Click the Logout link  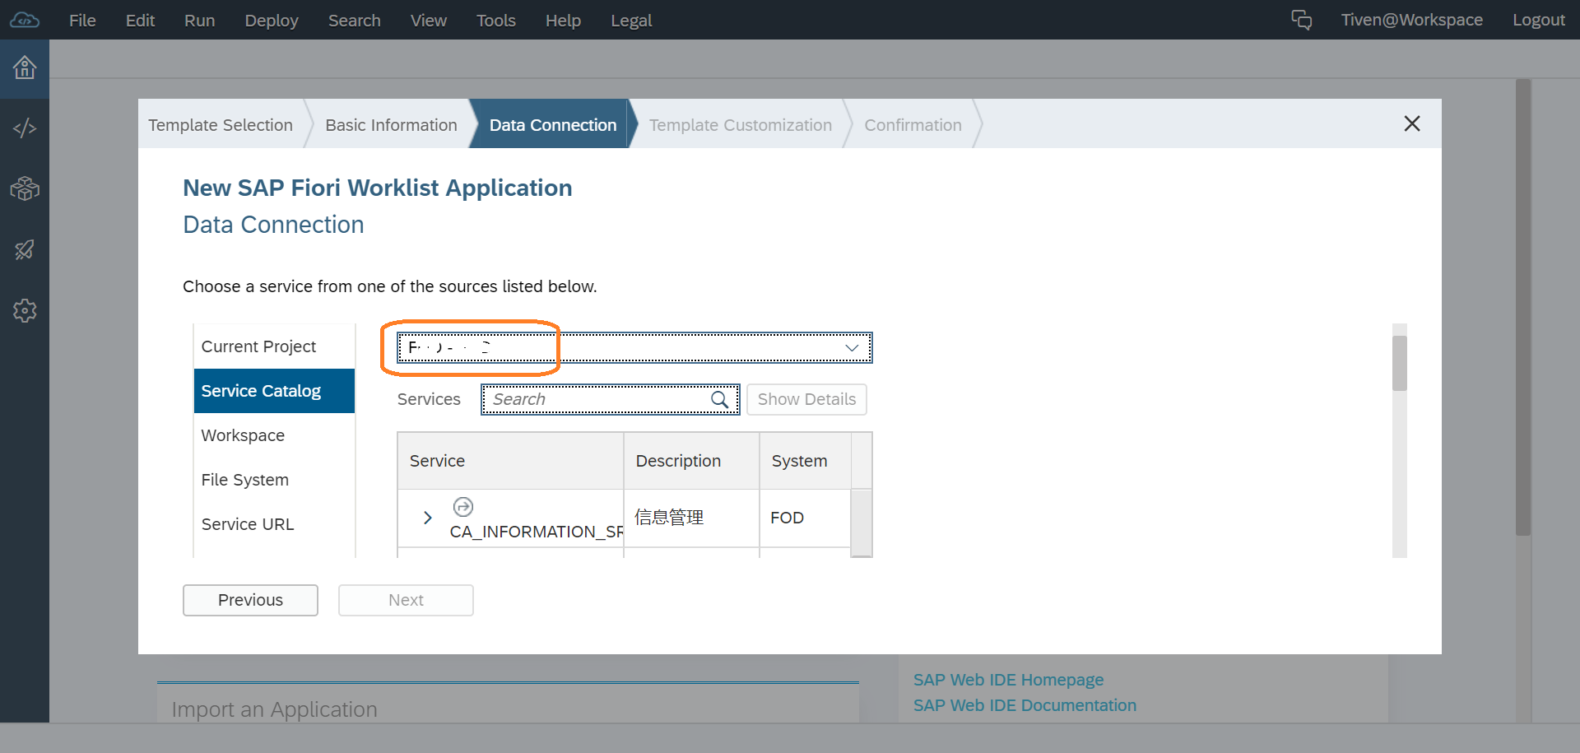(1538, 20)
